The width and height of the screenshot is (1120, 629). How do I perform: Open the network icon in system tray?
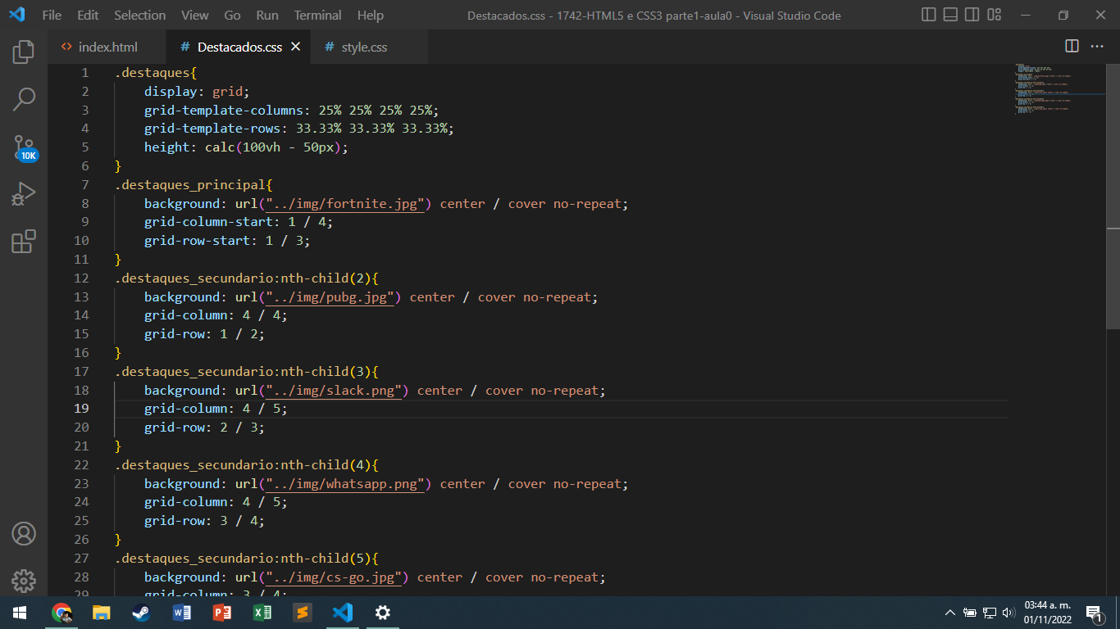990,613
